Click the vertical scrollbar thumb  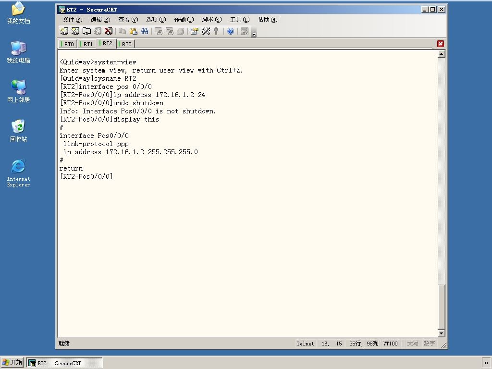point(441,307)
